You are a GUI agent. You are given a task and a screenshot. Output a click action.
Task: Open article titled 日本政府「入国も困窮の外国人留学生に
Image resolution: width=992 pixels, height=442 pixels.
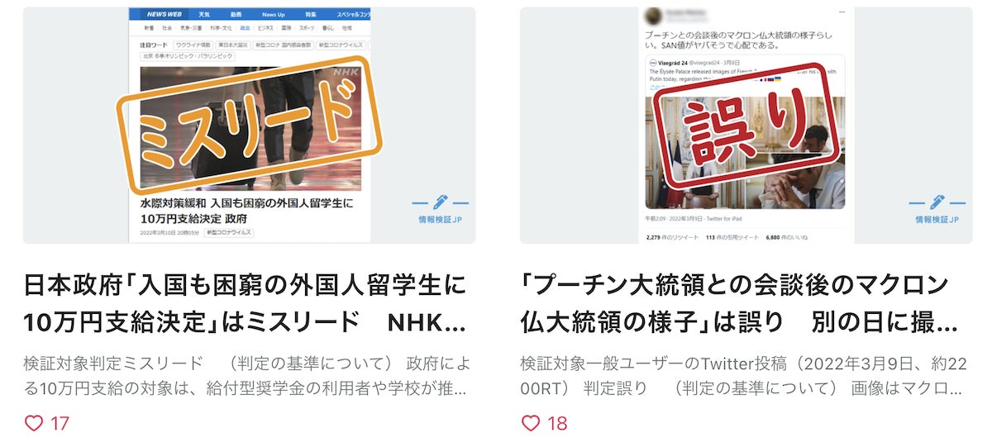245,303
